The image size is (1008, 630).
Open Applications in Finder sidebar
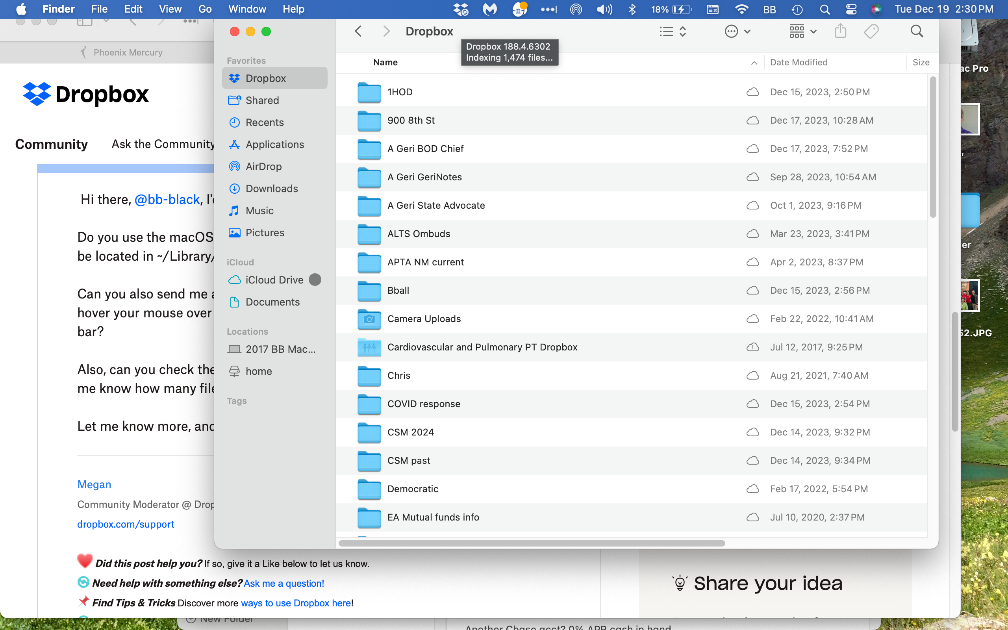point(274,144)
